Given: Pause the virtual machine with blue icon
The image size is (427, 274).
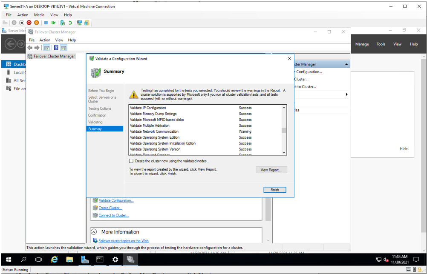Looking at the screenshot, I should [46, 23].
